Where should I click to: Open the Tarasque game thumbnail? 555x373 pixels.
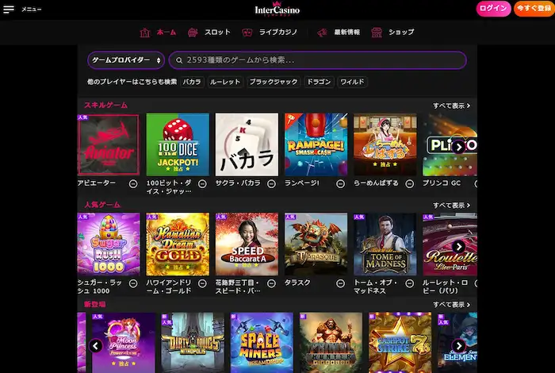tap(316, 244)
